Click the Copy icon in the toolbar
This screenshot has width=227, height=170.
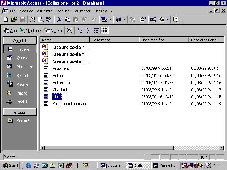point(67,19)
